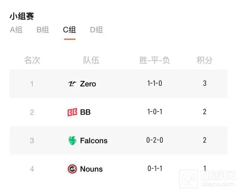The image size is (237, 190).
Task: Click Falcons' 0-2-0 record
Action: [x=154, y=140]
